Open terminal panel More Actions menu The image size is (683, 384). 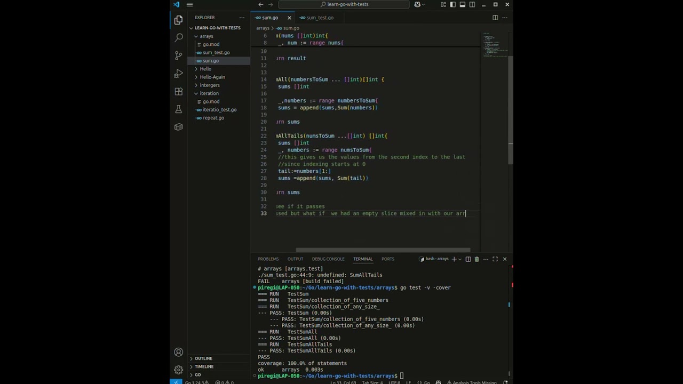[x=486, y=259]
